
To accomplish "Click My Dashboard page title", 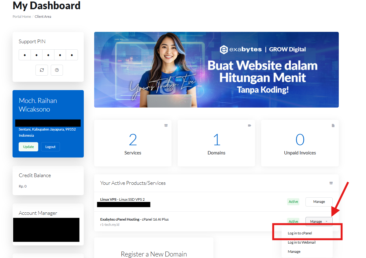I will point(46,6).
